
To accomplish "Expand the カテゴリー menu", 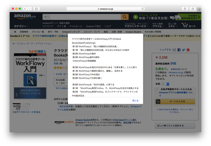I will coord(21,26).
